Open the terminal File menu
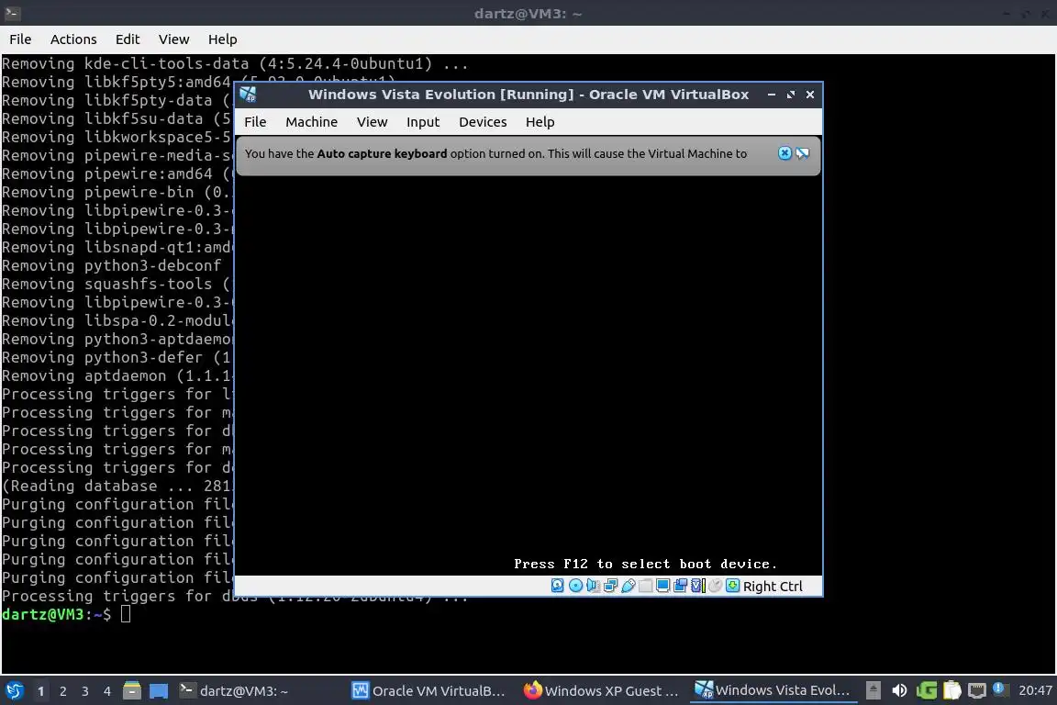The height and width of the screenshot is (705, 1057). (x=20, y=39)
